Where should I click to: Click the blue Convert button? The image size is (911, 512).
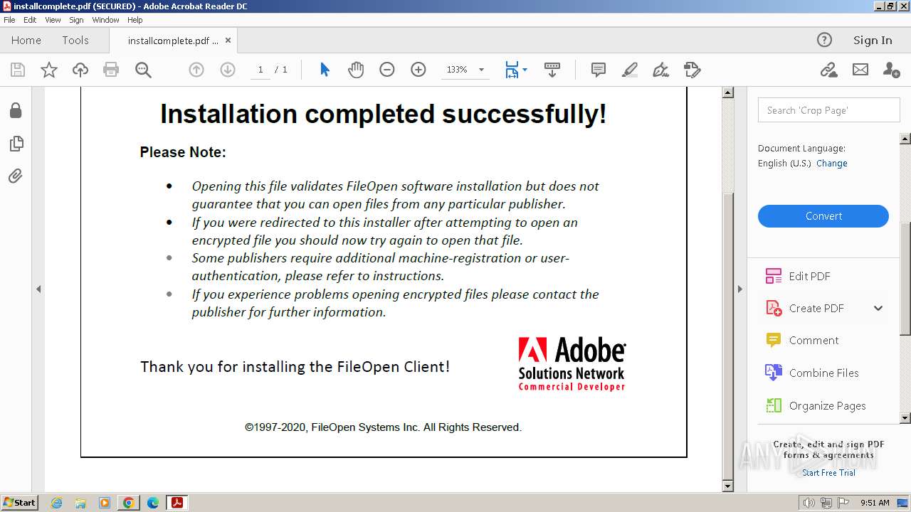click(x=823, y=216)
